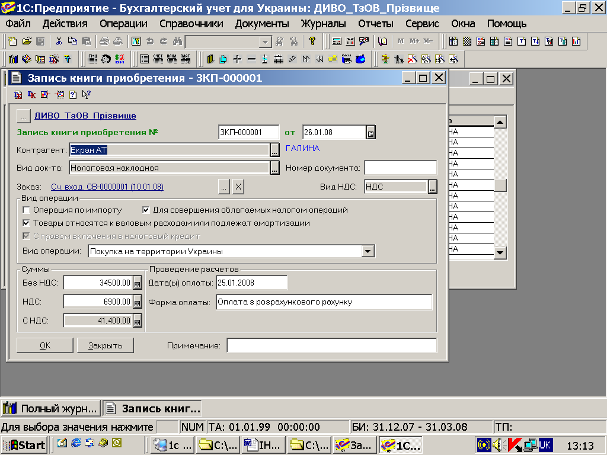Click the chart-of-accounts icon starting second toolbar
Screen dimensions: 607x455
point(13,59)
